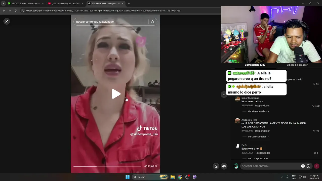Click the 'Agregar comentario...' input field

pos(270,166)
